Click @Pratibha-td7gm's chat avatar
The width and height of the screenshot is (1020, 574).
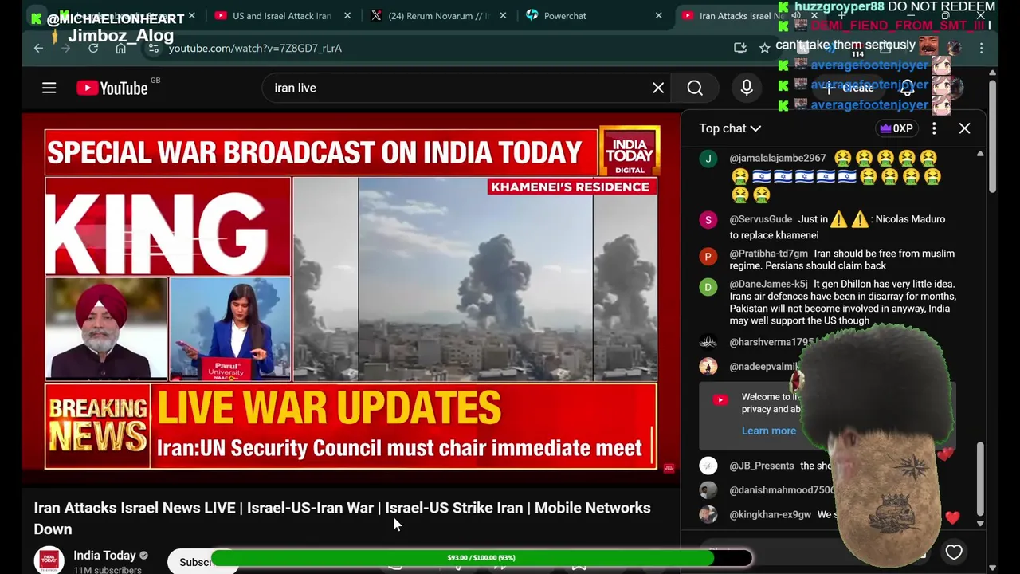click(708, 257)
